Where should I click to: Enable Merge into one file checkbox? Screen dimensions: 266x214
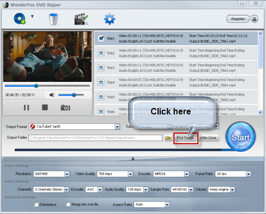pyautogui.click(x=68, y=204)
